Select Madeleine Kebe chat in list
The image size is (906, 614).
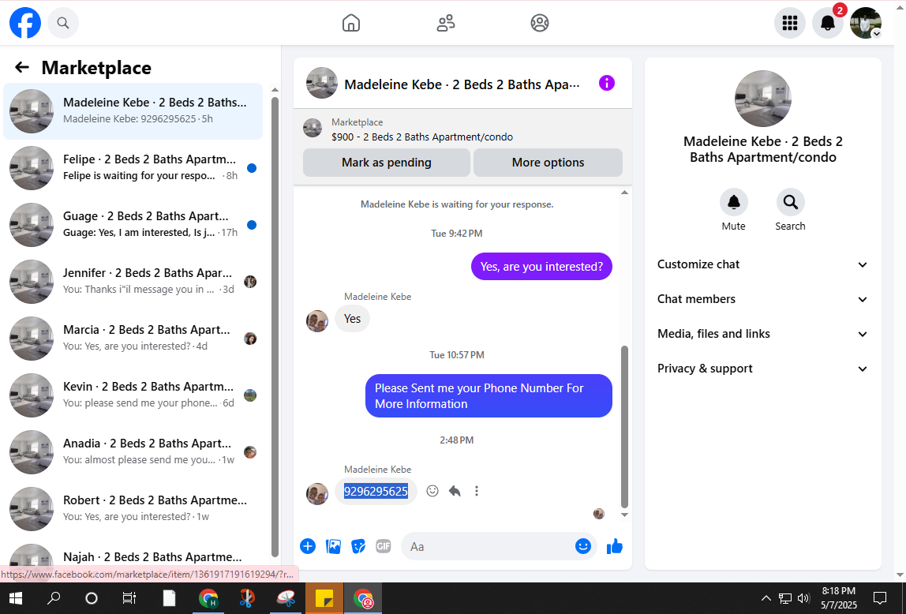pos(133,111)
